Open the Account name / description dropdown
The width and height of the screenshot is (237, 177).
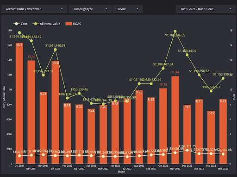point(34,9)
